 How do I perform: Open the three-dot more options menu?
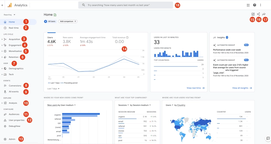[x=260, y=5]
